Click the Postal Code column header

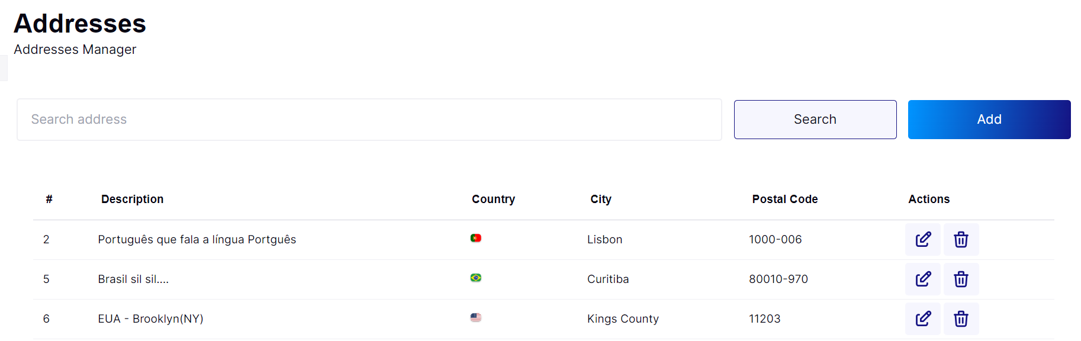(x=785, y=199)
